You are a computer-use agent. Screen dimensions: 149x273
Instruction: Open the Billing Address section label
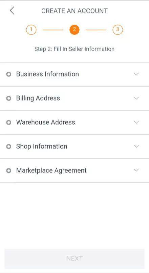(x=38, y=98)
